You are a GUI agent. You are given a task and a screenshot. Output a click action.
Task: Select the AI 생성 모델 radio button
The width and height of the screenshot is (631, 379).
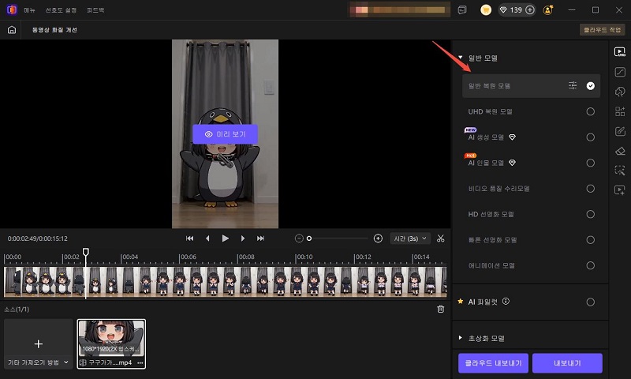(590, 137)
